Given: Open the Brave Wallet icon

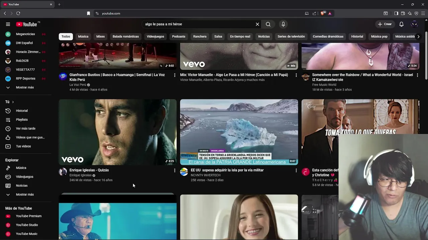Looking at the screenshot, I should pyautogui.click(x=403, y=13).
